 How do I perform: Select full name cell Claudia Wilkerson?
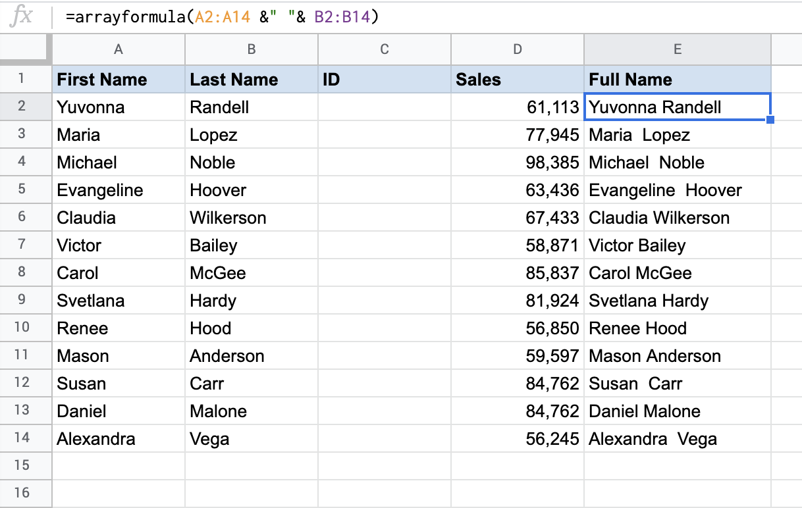[678, 218]
